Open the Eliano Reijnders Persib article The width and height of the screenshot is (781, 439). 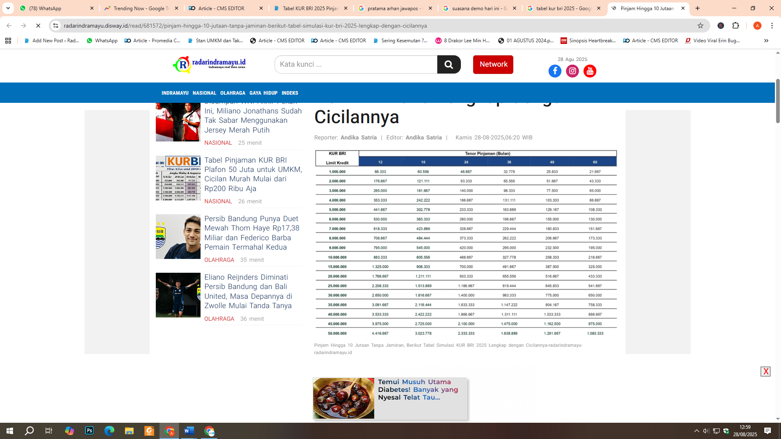(248, 291)
